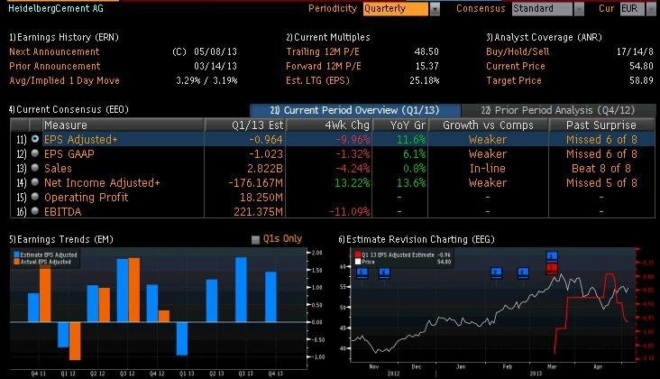
Task: Click the Prior Announcement date 03/14/13
Action: [215, 66]
